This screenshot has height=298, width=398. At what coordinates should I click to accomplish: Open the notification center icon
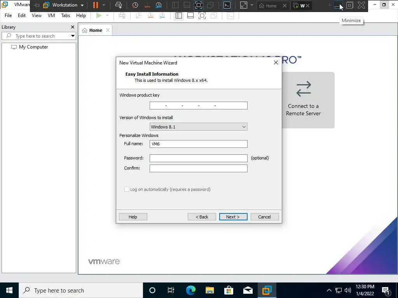(x=386, y=290)
